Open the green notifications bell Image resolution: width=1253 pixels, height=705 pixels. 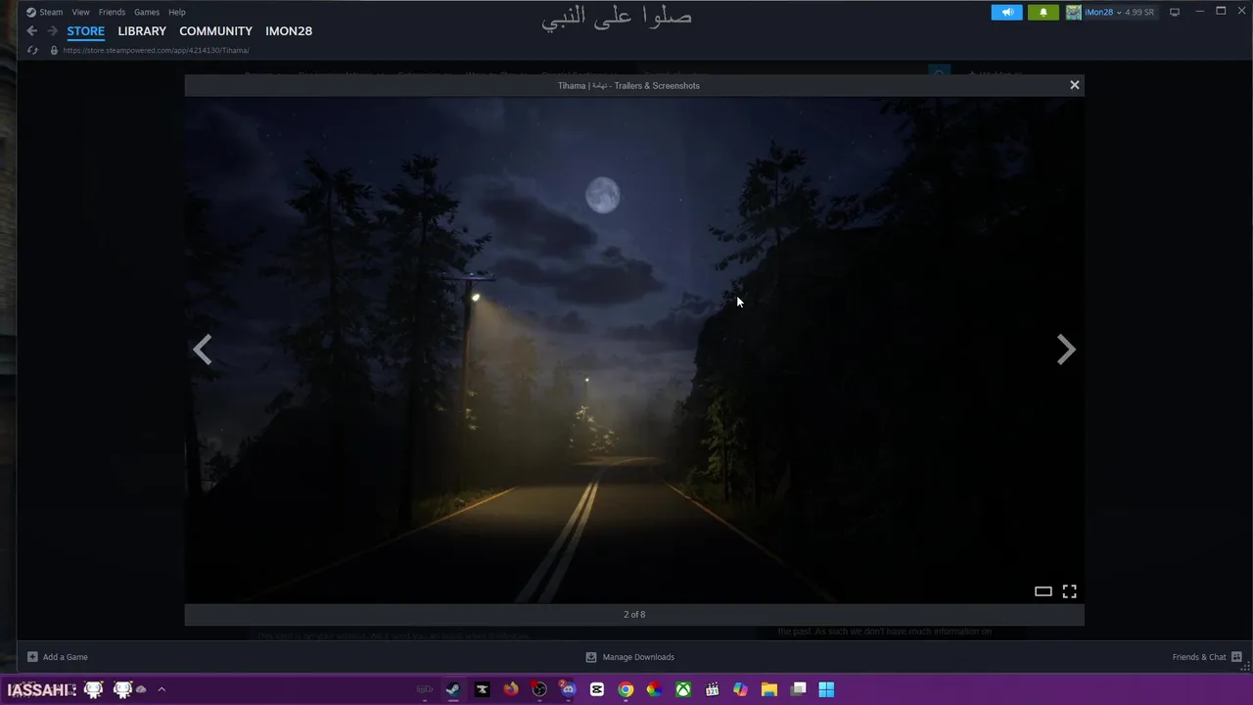[x=1043, y=12]
